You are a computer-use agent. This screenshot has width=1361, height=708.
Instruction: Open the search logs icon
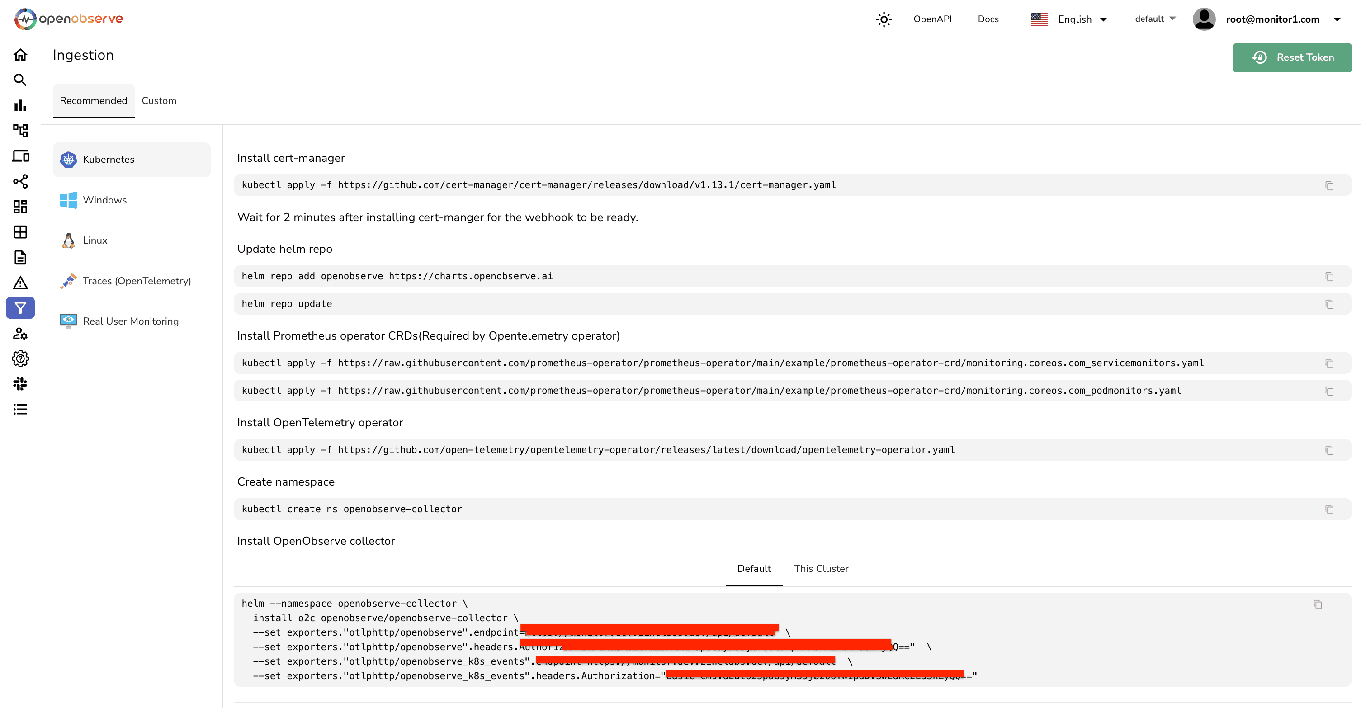20,80
